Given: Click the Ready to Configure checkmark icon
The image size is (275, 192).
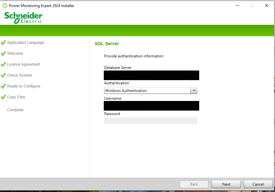Looking at the screenshot, I should click(3, 86).
